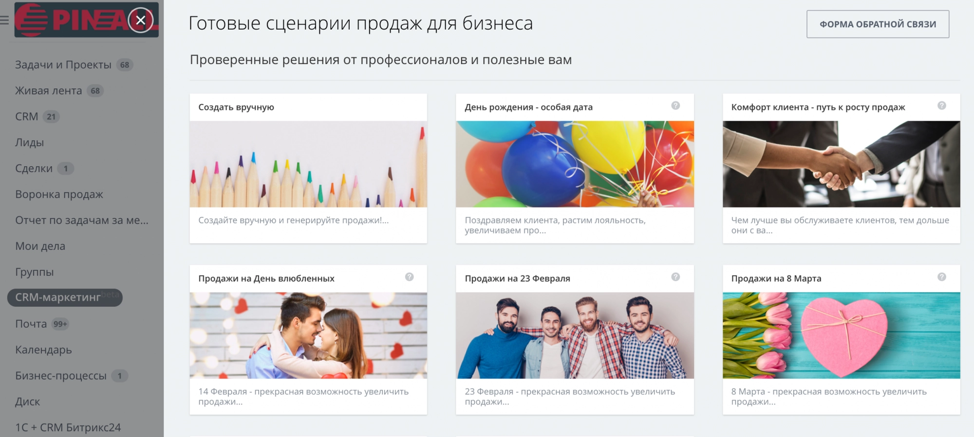This screenshot has height=437, width=974.
Task: Open help icon on 23 Февраля card
Action: pyautogui.click(x=675, y=277)
